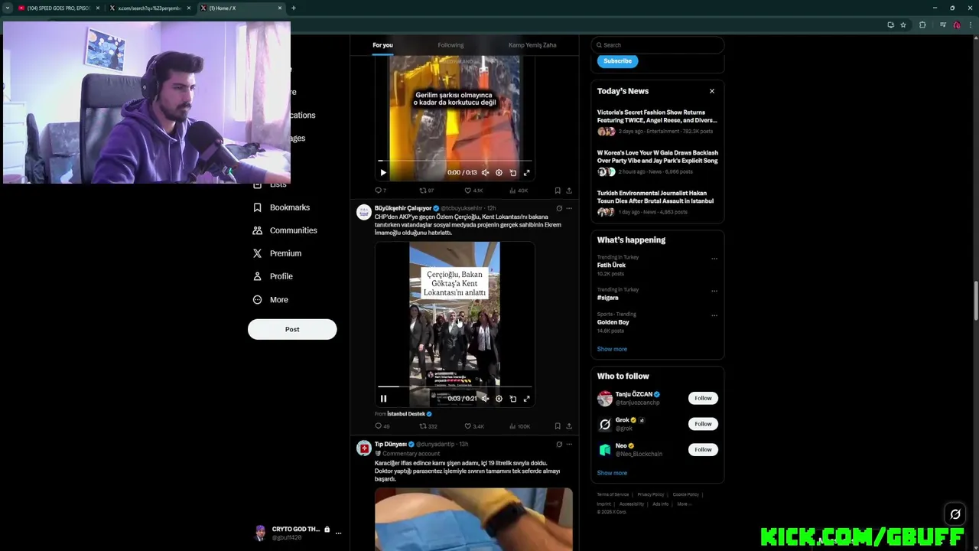Follow Grok
Image resolution: width=979 pixels, height=551 pixels.
tap(703, 424)
